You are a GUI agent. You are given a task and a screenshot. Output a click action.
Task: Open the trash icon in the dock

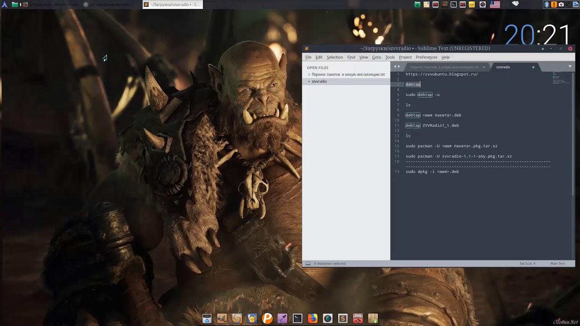click(x=207, y=318)
